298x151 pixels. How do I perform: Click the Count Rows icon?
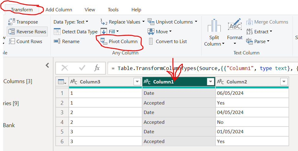(12, 41)
